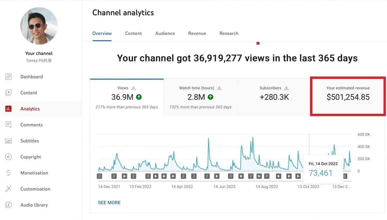This screenshot has height=220, width=387.
Task: Click the Monetisation dollar sign icon
Action: pyautogui.click(x=8, y=173)
